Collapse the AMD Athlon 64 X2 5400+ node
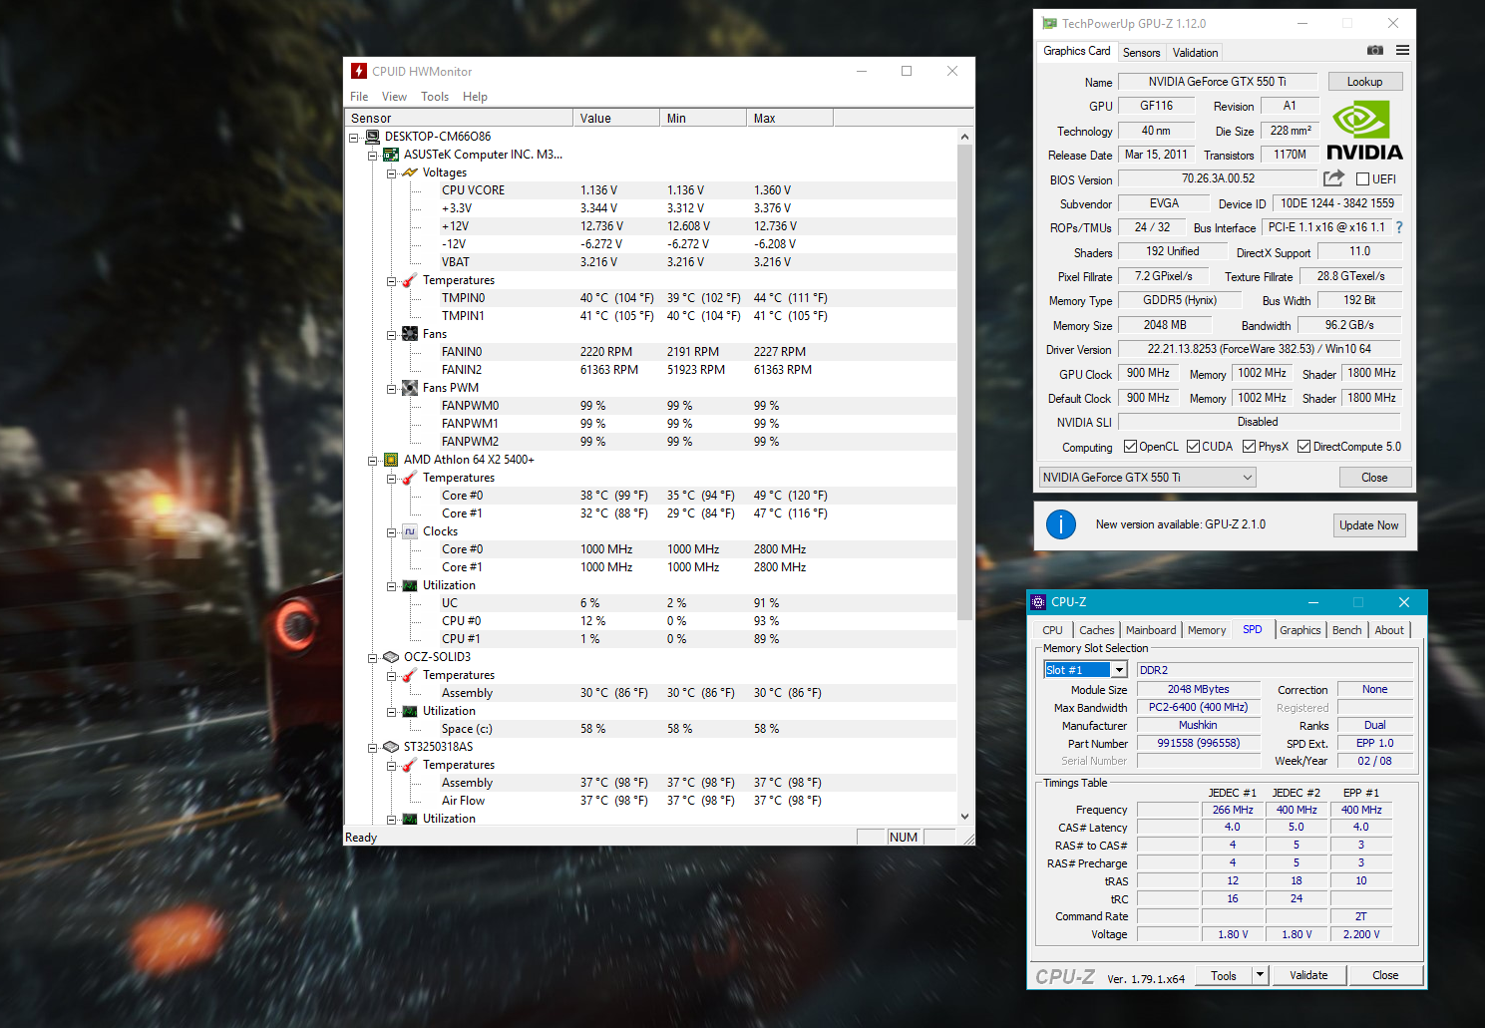The image size is (1485, 1028). pos(372,461)
